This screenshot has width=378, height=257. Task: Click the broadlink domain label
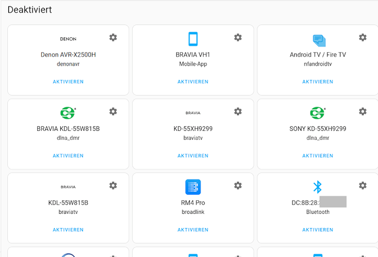[193, 212]
